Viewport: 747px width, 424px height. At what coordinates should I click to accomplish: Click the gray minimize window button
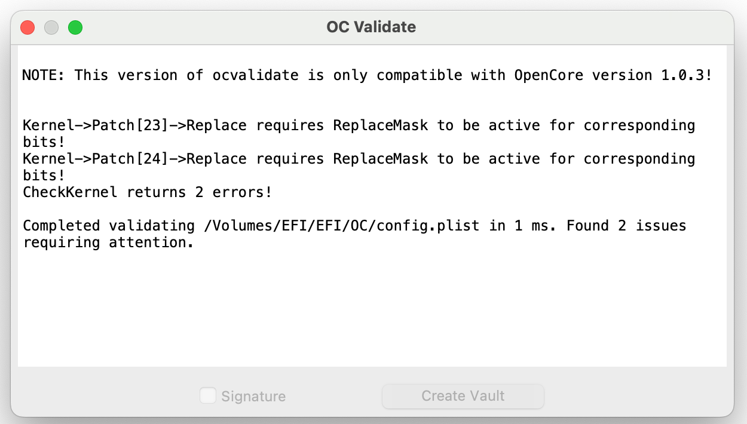click(51, 27)
